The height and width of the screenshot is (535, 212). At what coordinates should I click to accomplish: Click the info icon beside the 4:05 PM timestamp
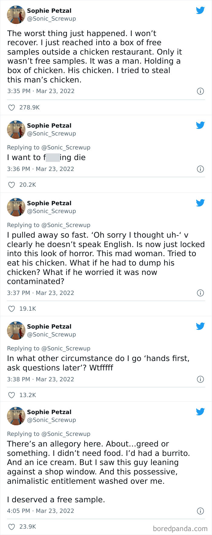pyautogui.click(x=200, y=511)
